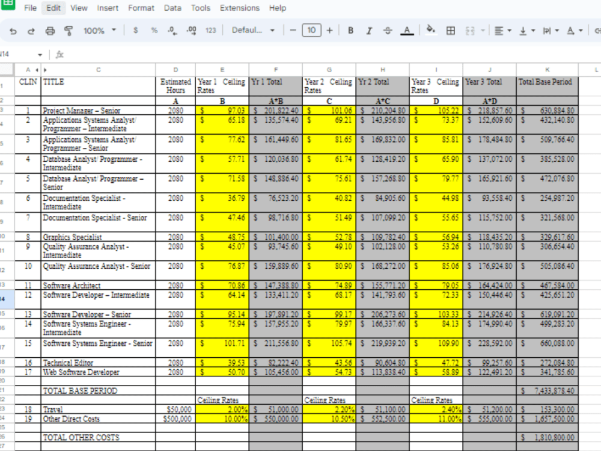Open the Help menu
The height and width of the screenshot is (451, 601).
tap(278, 8)
